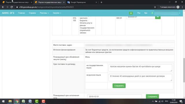Click Сохранить next to 2019-12-31 date
This screenshot has width=185, height=104.
coord(152,96)
